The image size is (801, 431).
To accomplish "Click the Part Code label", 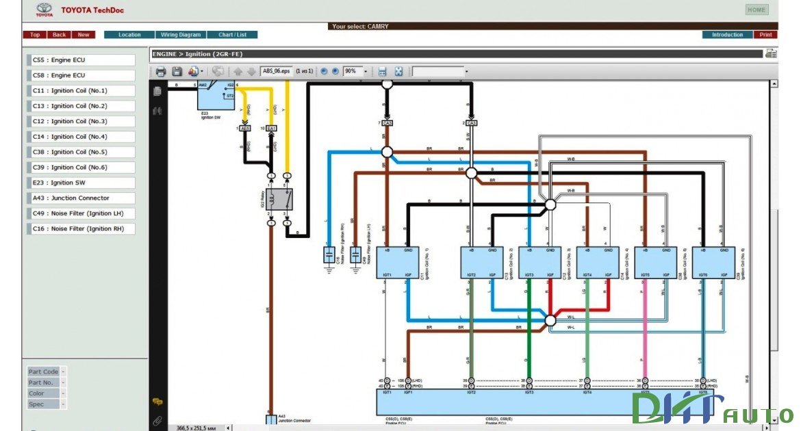I will pos(43,371).
